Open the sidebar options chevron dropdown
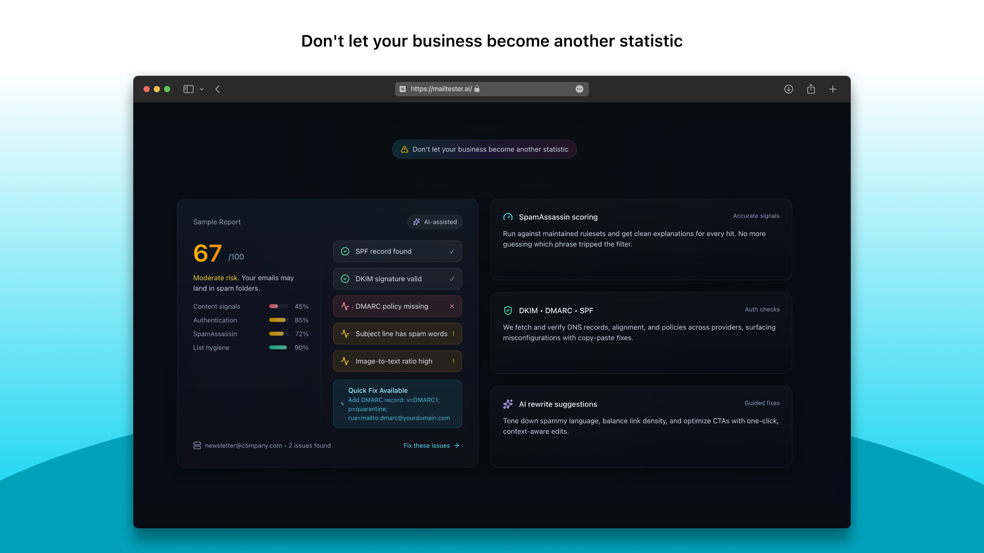 tap(201, 89)
